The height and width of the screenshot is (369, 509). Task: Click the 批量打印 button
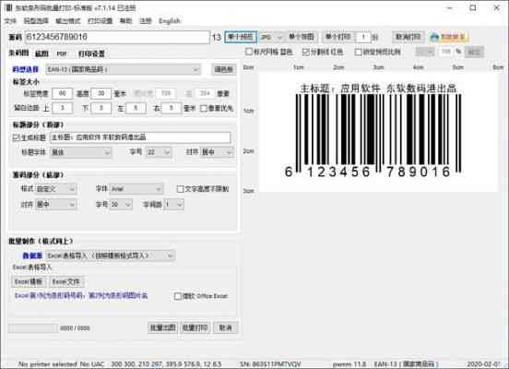click(195, 327)
